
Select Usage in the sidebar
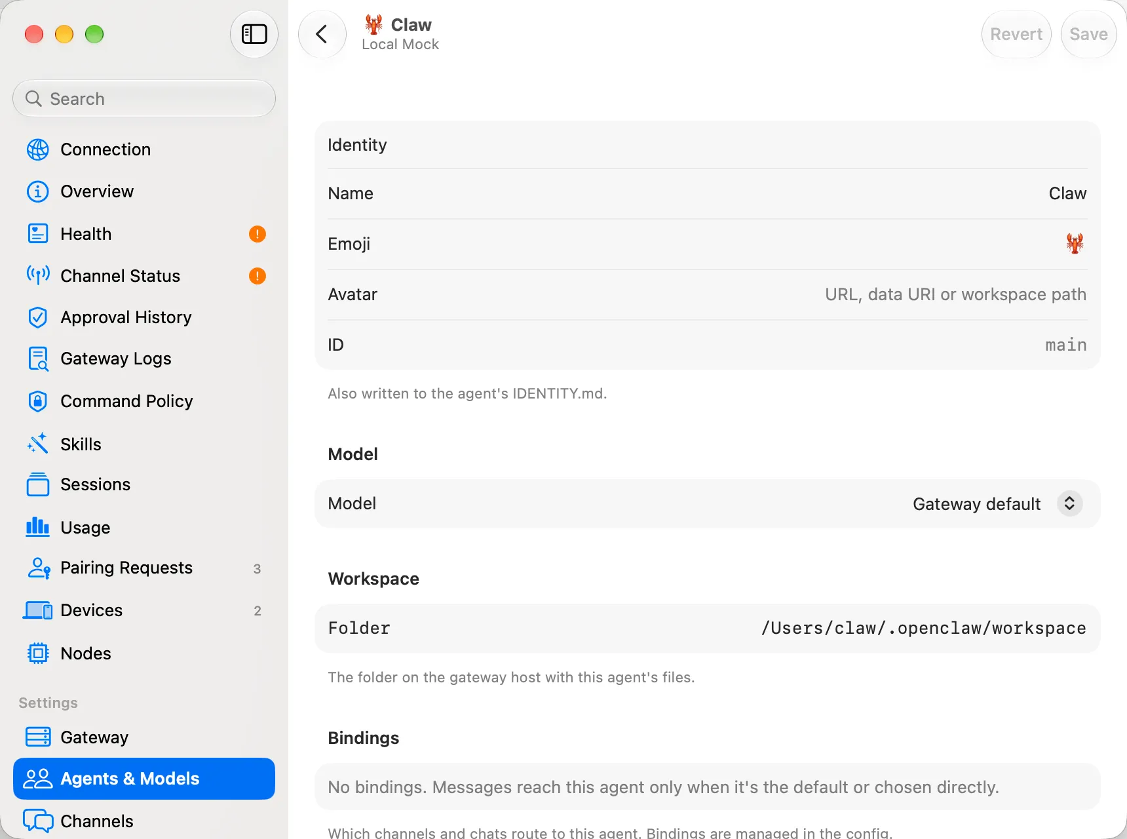coord(144,527)
